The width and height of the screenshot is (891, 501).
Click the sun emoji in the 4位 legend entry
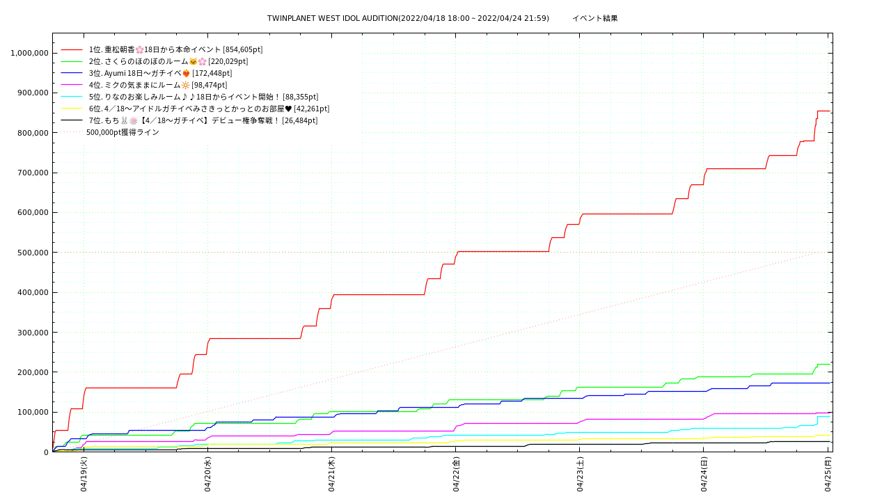tap(185, 86)
